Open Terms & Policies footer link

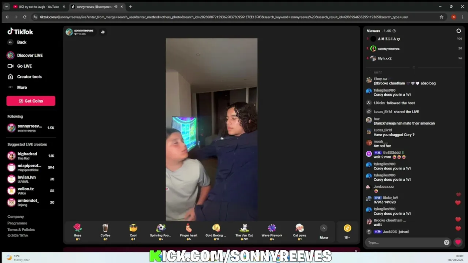tap(21, 230)
